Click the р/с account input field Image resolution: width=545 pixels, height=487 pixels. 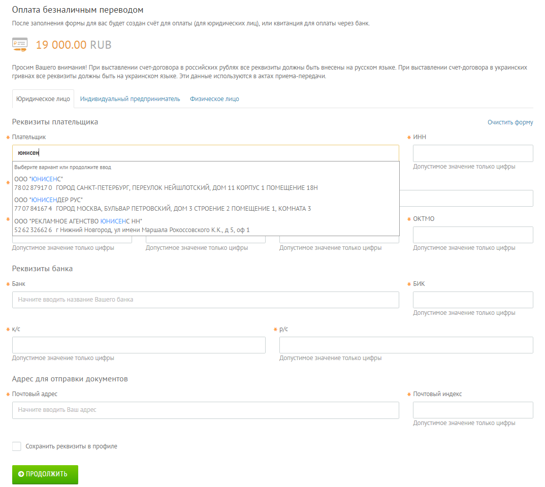click(406, 345)
